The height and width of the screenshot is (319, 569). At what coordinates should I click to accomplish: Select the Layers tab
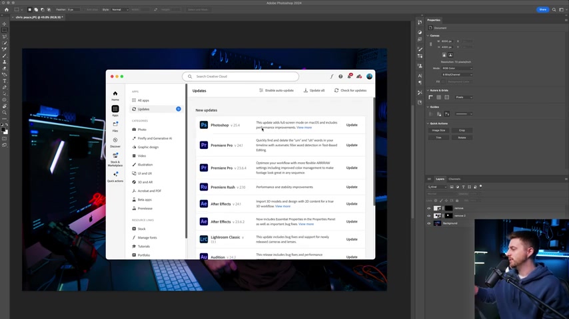[x=440, y=179]
